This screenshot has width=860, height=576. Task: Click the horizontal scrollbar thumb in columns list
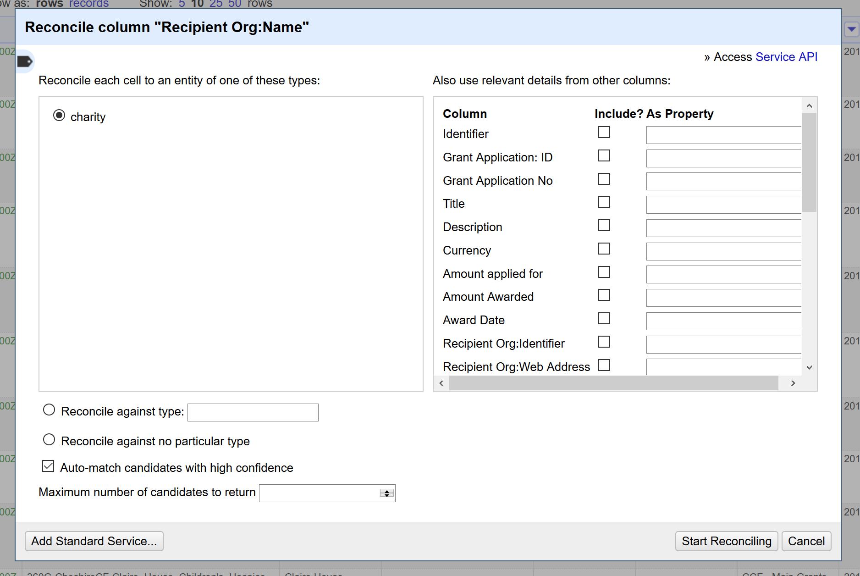[614, 383]
